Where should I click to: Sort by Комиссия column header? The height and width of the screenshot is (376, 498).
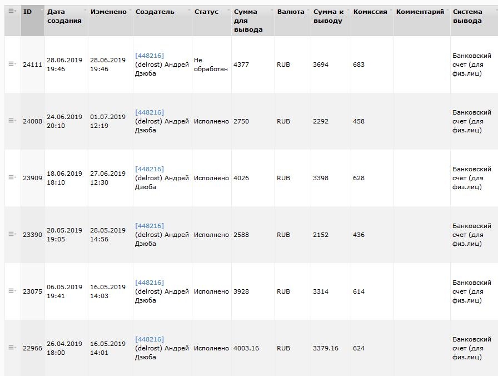click(370, 12)
